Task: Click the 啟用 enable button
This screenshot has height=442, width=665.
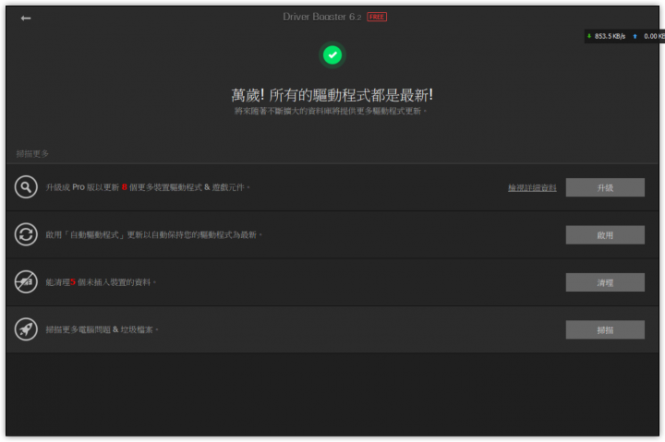Action: 605,234
